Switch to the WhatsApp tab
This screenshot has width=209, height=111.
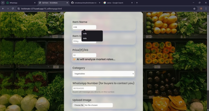(x=21, y=3)
